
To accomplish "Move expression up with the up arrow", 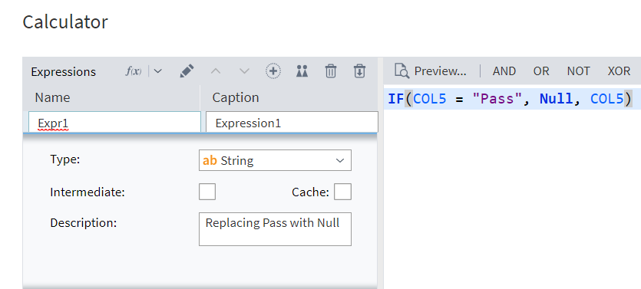I will [216, 71].
